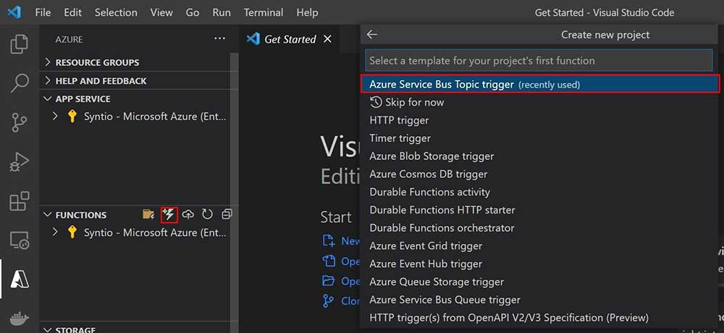Click the Create Function lightning icon

tap(169, 214)
